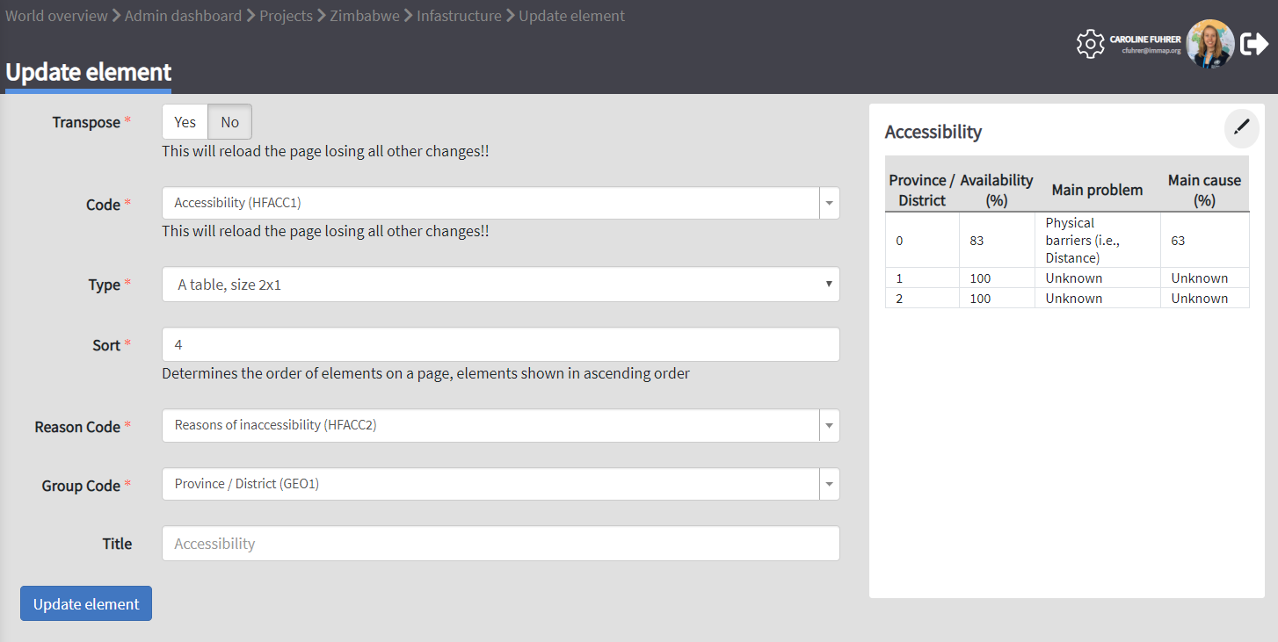Navigate to Admin dashboard breadcrumb
1278x642 pixels.
(183, 16)
